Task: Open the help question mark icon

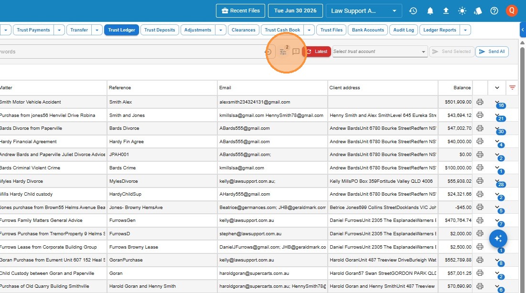Action: coord(494,10)
